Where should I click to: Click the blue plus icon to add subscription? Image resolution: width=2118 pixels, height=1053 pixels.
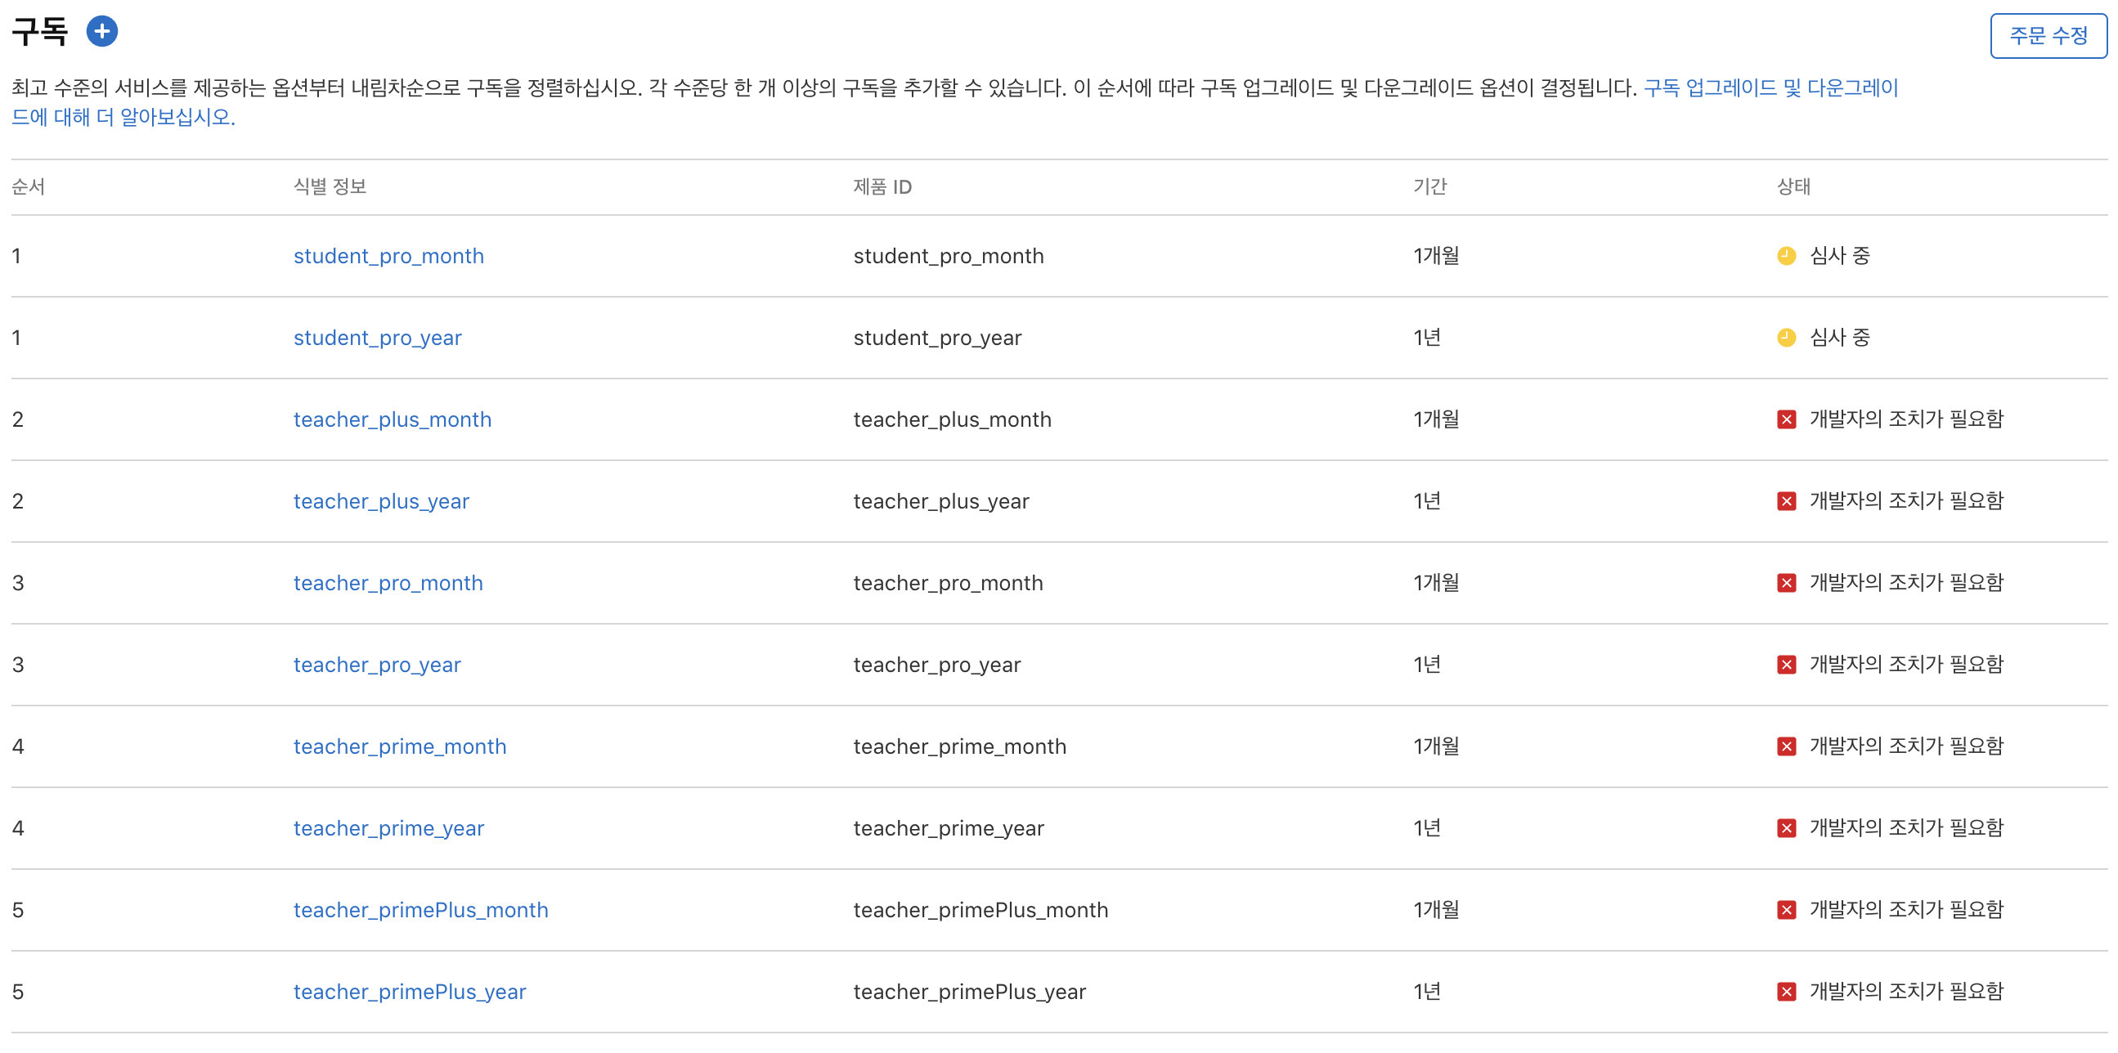102,32
